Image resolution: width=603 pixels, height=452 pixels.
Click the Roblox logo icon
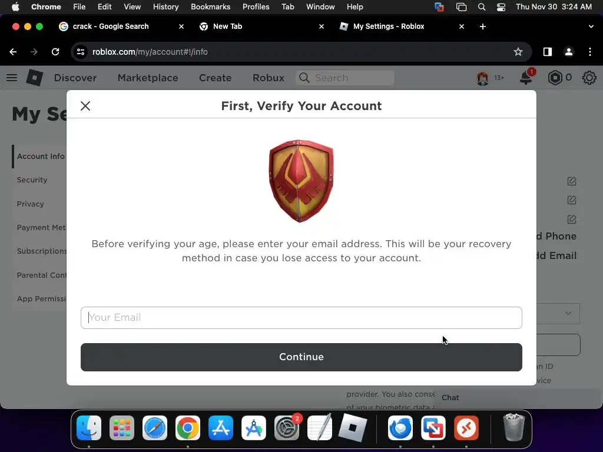pos(34,78)
